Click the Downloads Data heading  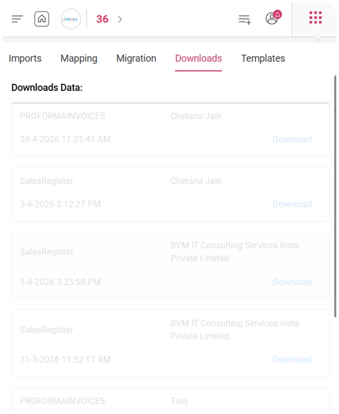(47, 88)
